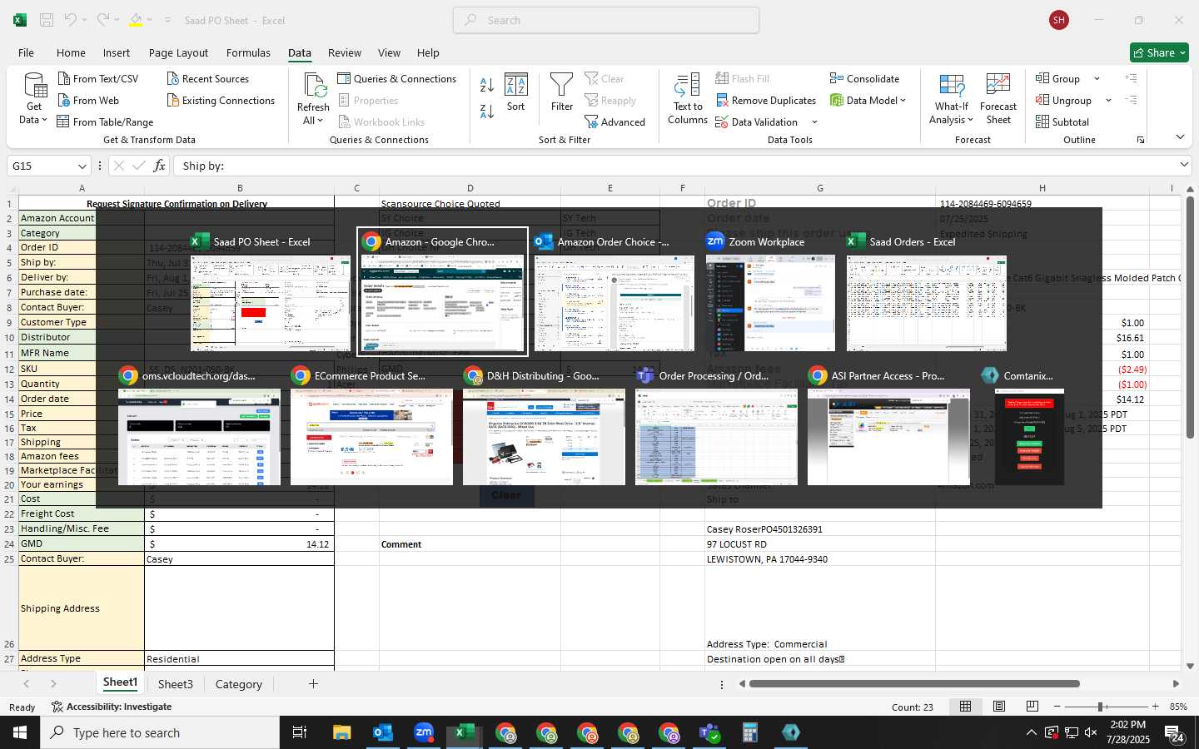Open the Sort dialog
Screen dimensions: 1199x749
516,92
